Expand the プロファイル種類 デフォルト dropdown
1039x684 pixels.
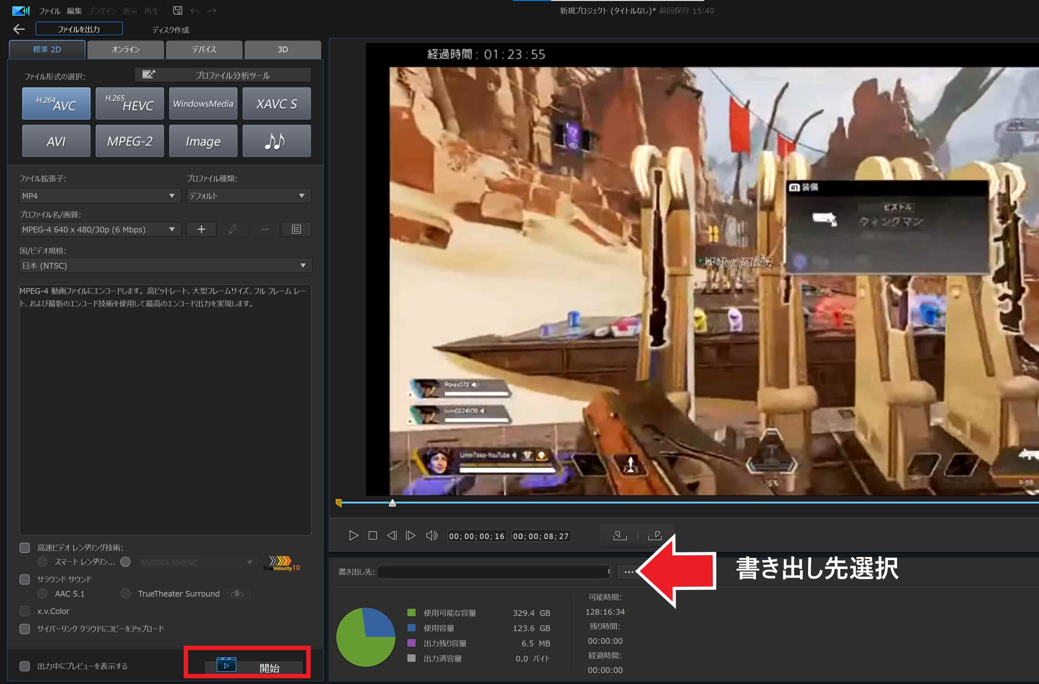[x=248, y=196]
